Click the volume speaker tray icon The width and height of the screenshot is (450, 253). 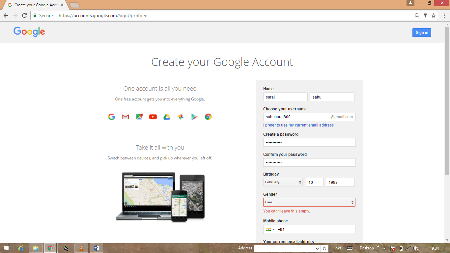416,248
